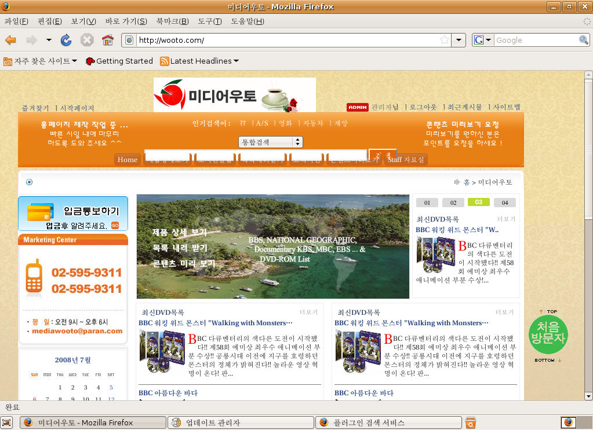Reload the page with the refresh icon

point(66,40)
